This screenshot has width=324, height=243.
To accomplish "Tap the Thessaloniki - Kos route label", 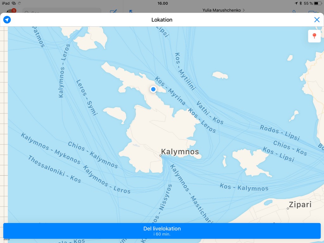I will pos(54,169).
